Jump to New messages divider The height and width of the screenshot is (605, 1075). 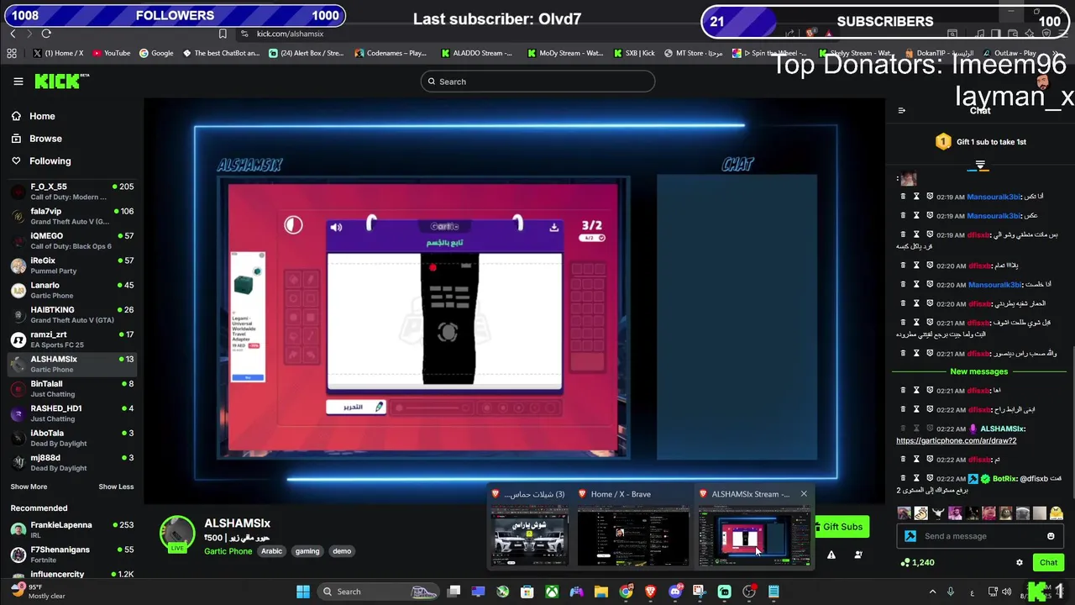(x=978, y=371)
